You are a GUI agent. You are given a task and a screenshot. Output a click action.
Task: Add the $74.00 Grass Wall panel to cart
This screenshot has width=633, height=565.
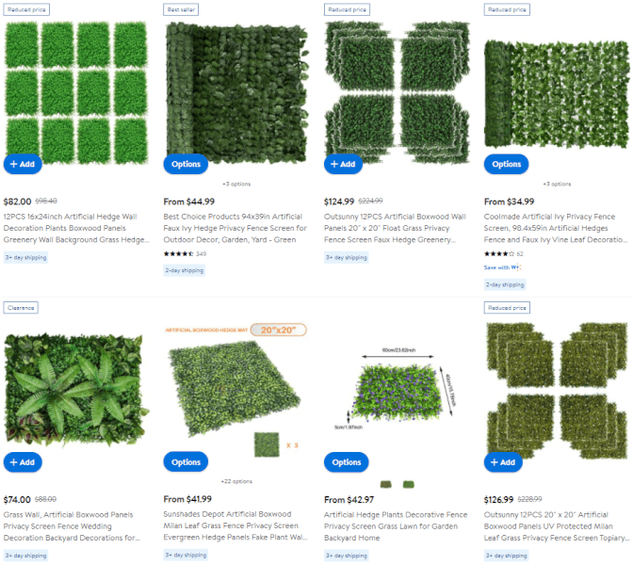click(23, 462)
